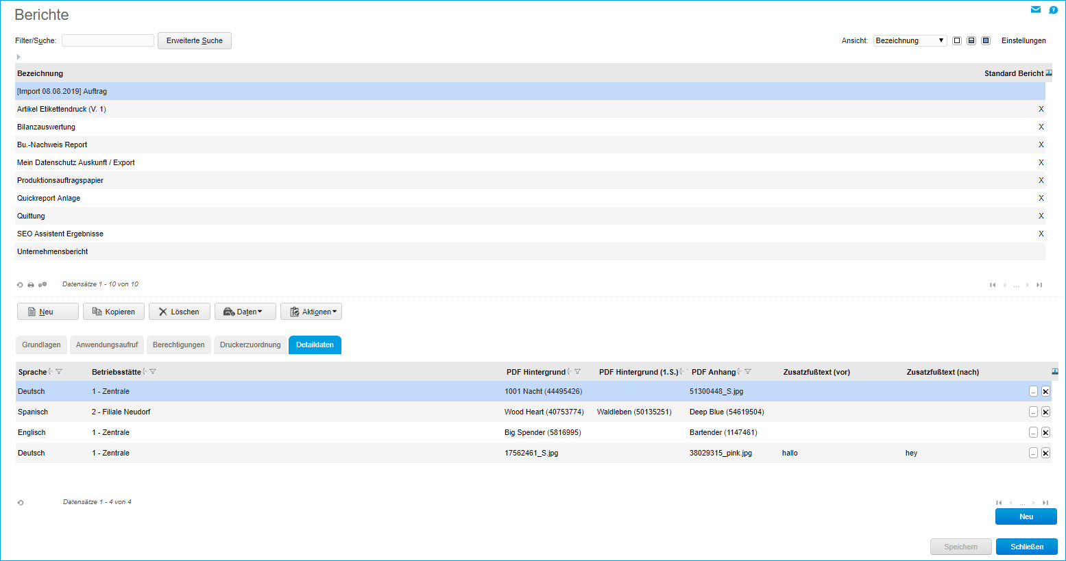Screen dimensions: 1066x561
Task: Click the double-dot export icon beside the printer
Action: 43,284
